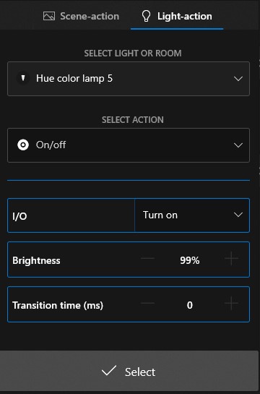The width and height of the screenshot is (260, 394).
Task: Expand the light or room dropdown chevron
Action: [238, 79]
